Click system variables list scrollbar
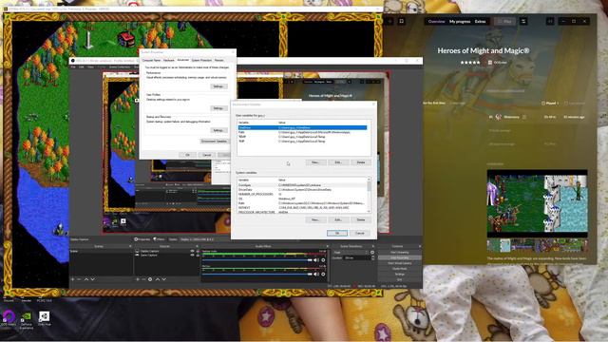The image size is (608, 342). click(x=369, y=195)
